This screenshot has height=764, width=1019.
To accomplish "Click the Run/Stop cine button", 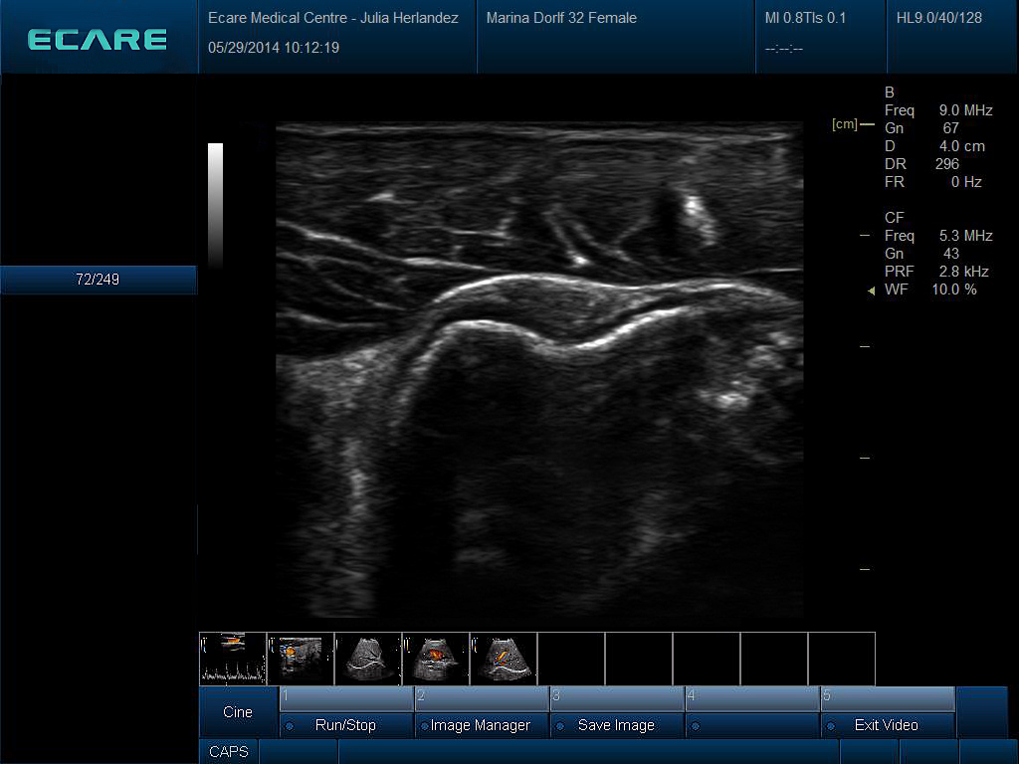I will pyautogui.click(x=346, y=725).
